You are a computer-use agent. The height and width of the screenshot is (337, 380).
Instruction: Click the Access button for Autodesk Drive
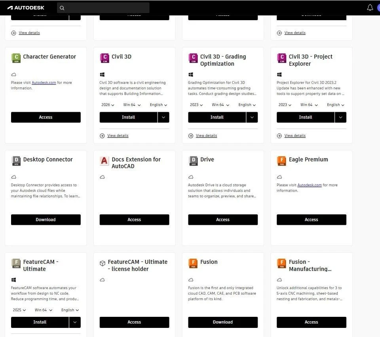(223, 219)
